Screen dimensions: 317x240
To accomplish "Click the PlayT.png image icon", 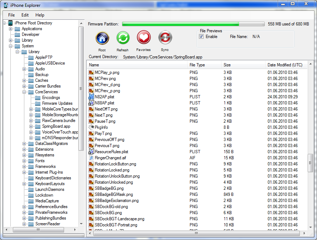I will (91, 133).
